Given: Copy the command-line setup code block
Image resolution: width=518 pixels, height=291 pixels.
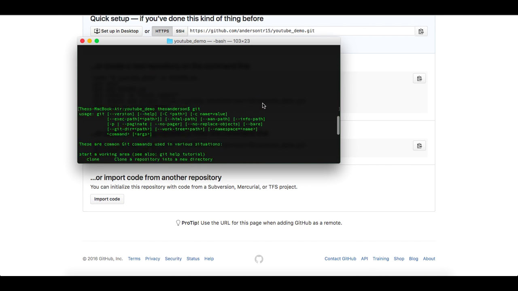Looking at the screenshot, I should pyautogui.click(x=419, y=78).
